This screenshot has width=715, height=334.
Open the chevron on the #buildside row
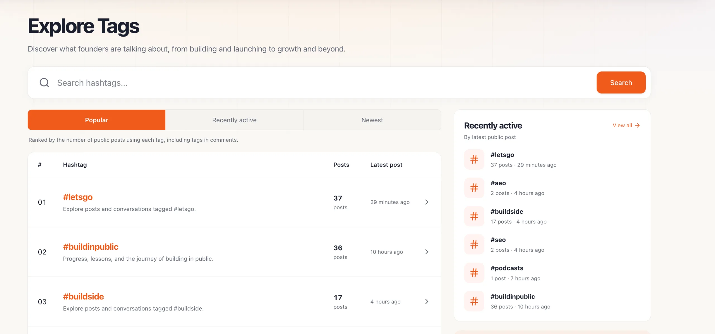[426, 302]
